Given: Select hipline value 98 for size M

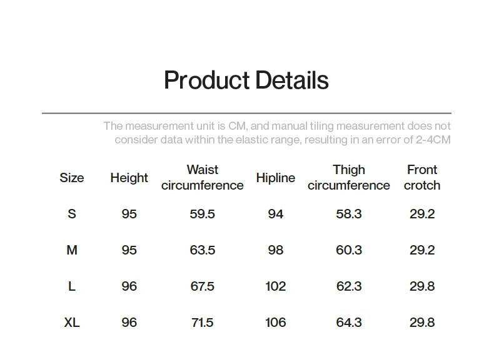Looking at the screenshot, I should [275, 250].
